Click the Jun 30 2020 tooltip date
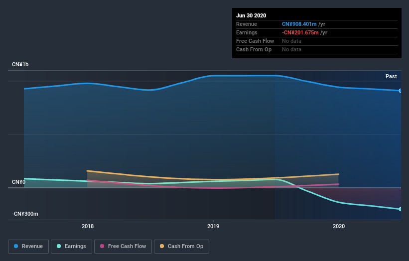 [x=251, y=15]
